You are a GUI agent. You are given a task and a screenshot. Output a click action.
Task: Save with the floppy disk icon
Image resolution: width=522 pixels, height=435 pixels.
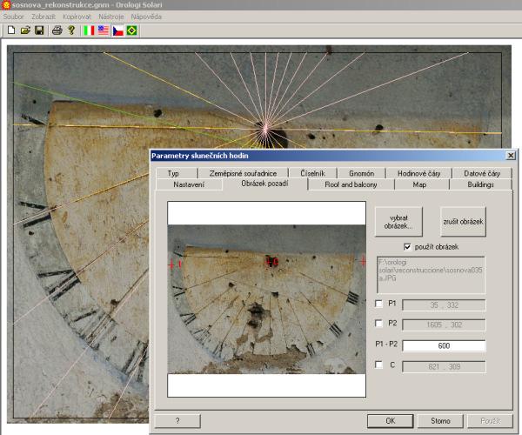(x=39, y=30)
